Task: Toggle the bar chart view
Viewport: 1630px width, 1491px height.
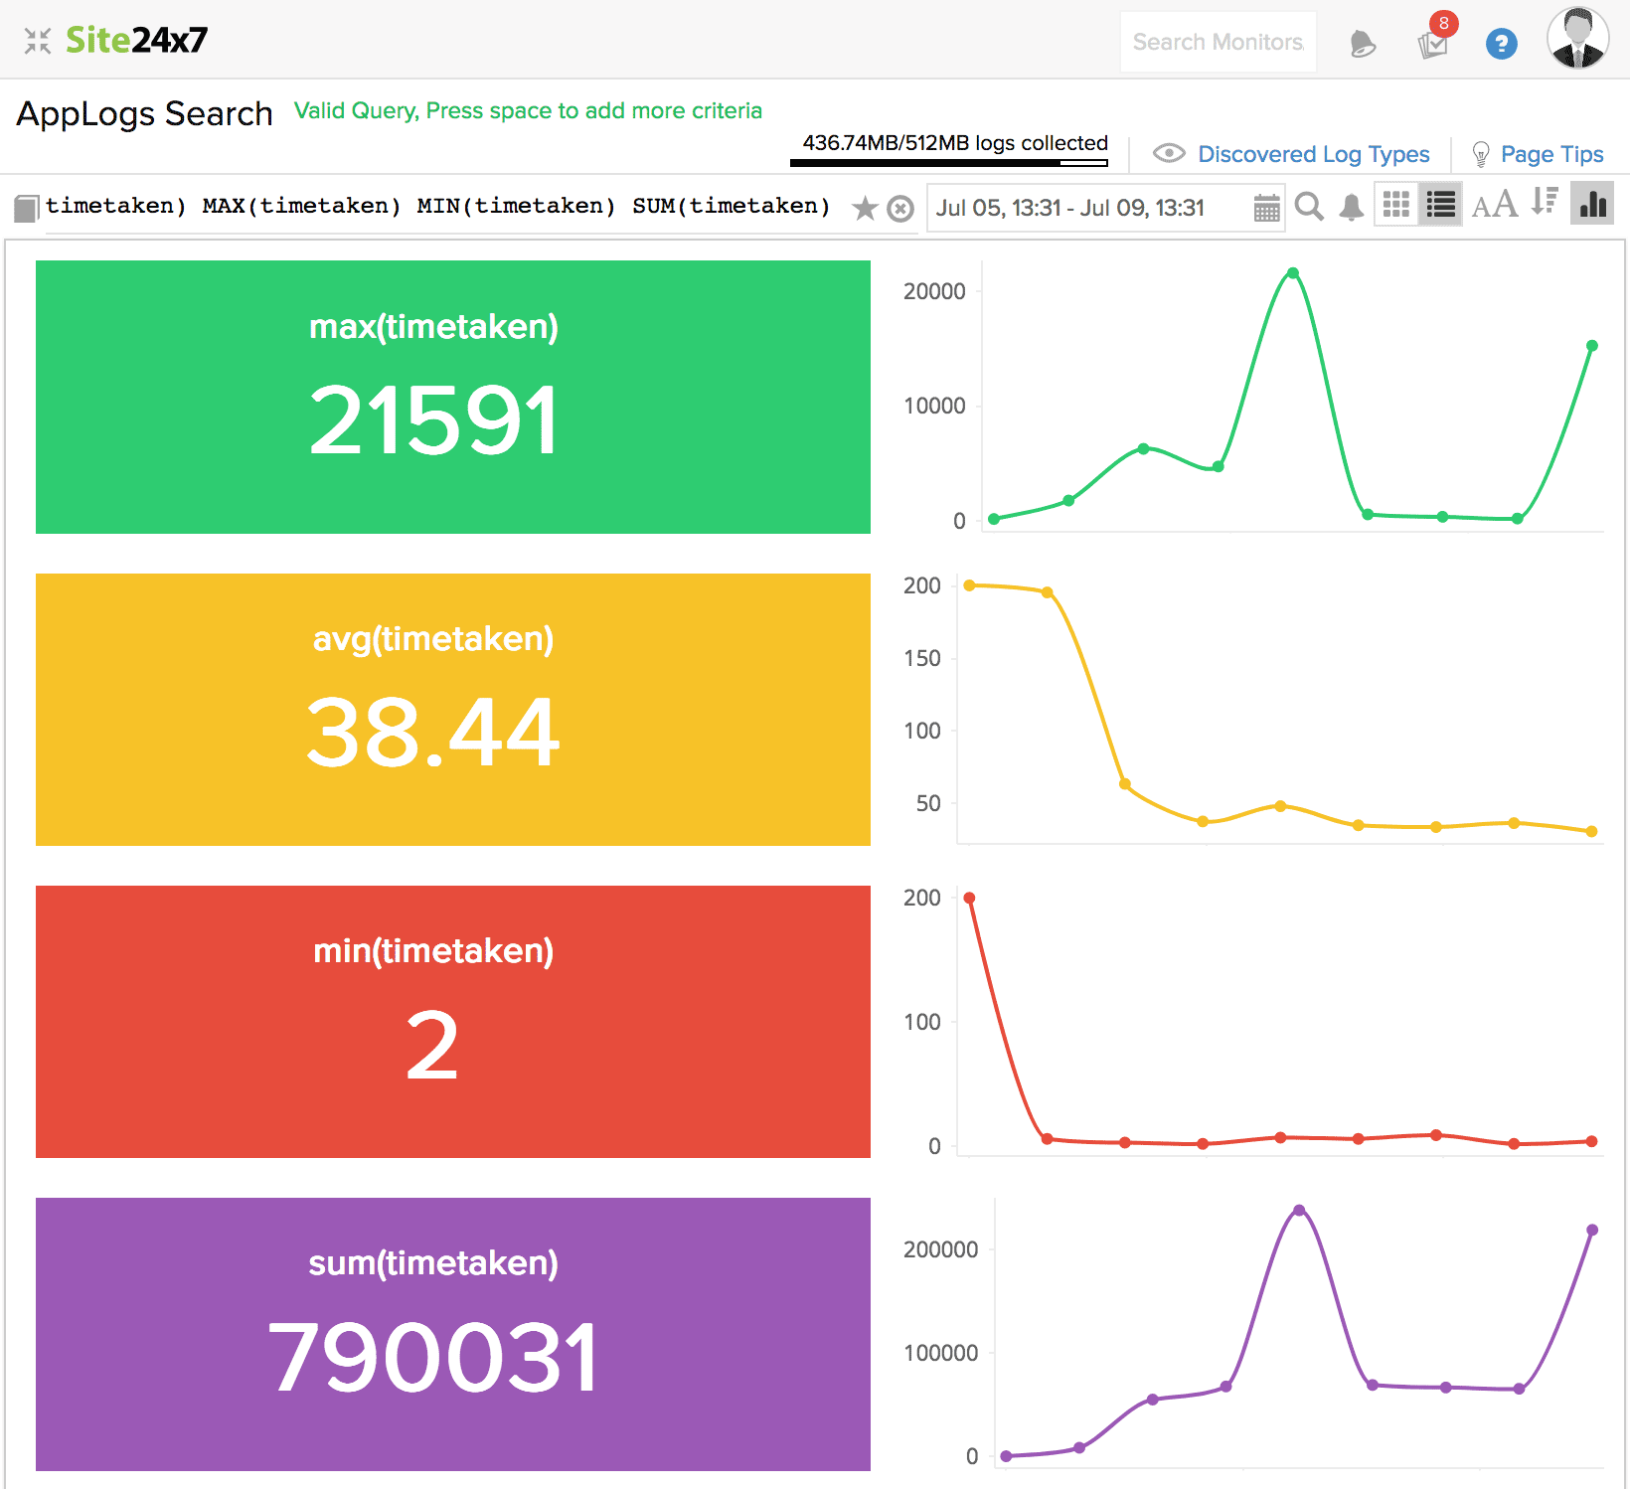Action: (1591, 204)
